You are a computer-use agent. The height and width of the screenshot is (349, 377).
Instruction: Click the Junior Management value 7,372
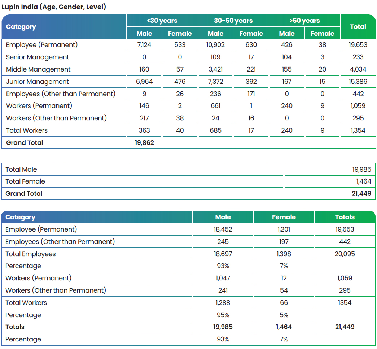point(215,82)
